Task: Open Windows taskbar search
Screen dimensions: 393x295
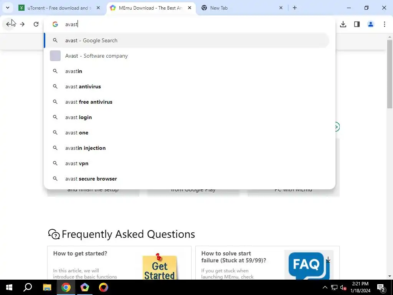Action: (28, 287)
